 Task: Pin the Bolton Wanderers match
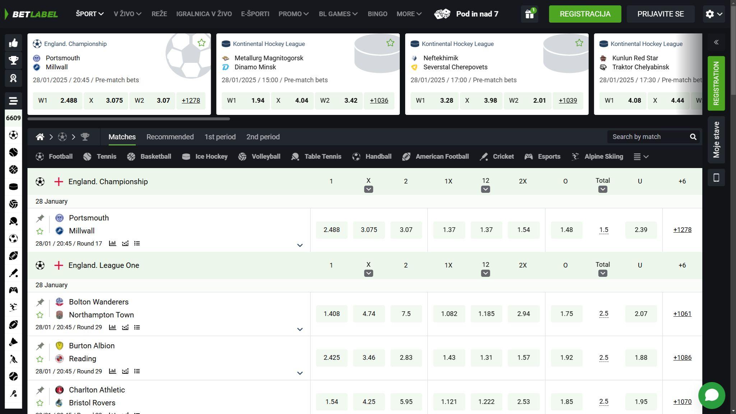tap(40, 302)
